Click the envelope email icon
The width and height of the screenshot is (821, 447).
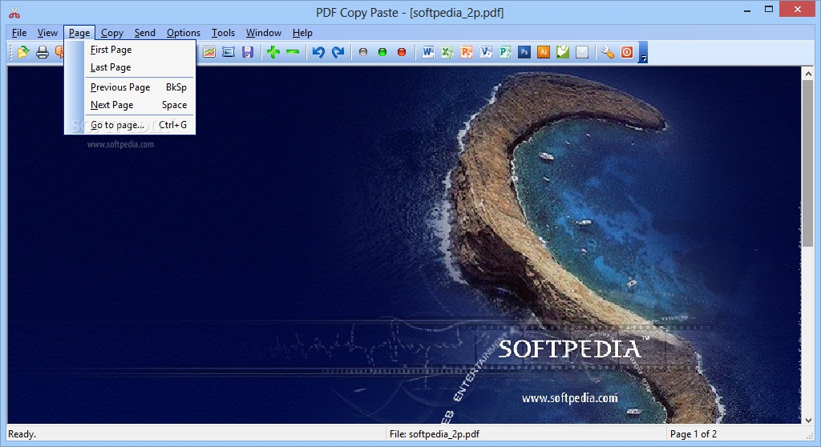tap(582, 52)
